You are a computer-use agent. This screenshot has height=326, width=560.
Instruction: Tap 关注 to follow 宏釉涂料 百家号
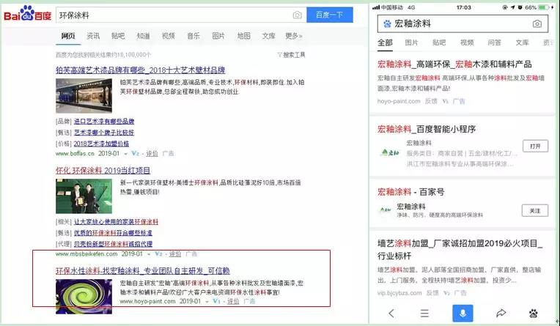534,210
